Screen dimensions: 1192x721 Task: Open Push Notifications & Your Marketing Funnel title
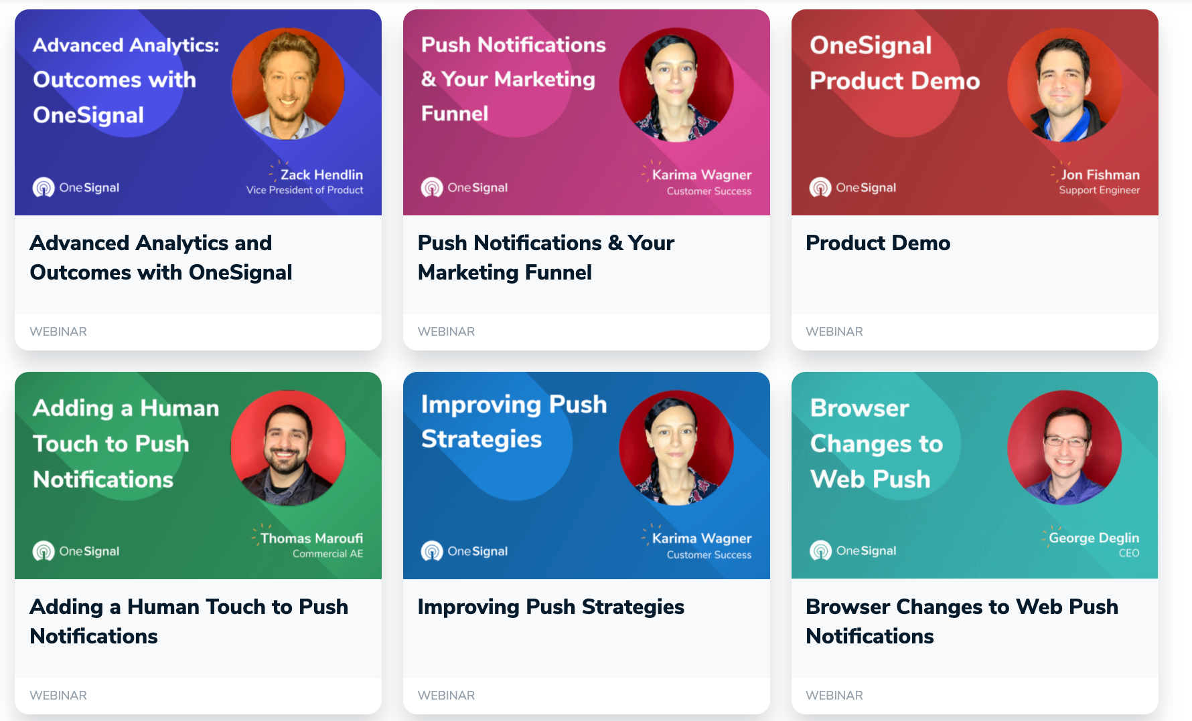click(546, 257)
